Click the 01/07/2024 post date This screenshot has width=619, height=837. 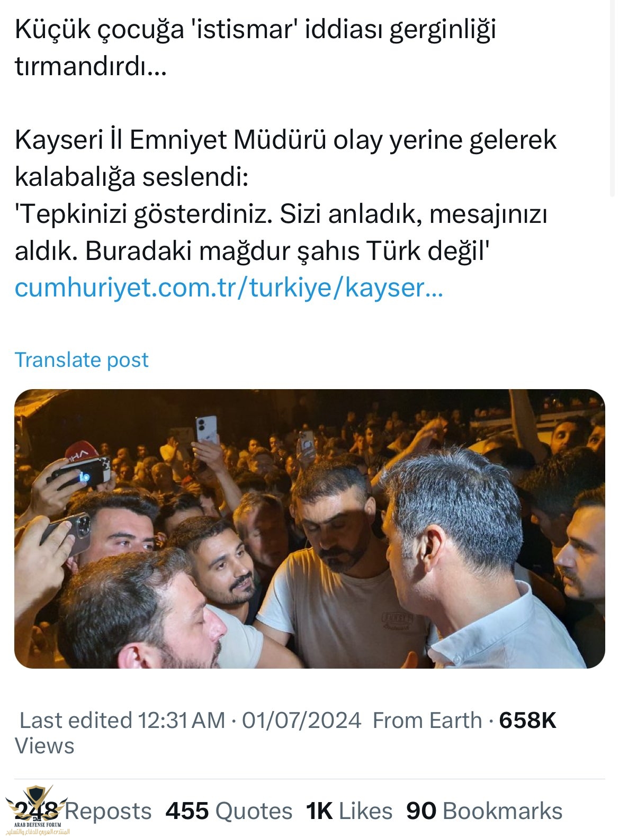302,721
